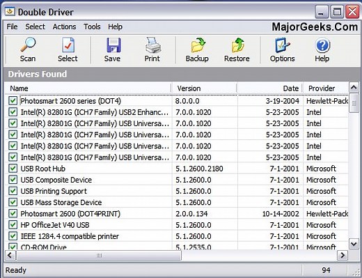Click the Backup folder icon
Screen dimensions: 362x278
198,45
